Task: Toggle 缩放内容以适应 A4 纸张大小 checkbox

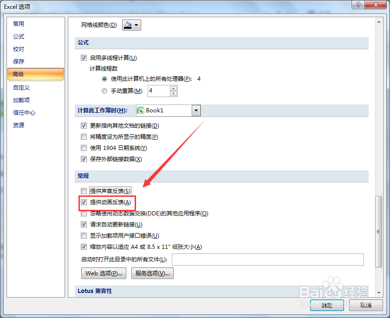Action: (x=84, y=247)
